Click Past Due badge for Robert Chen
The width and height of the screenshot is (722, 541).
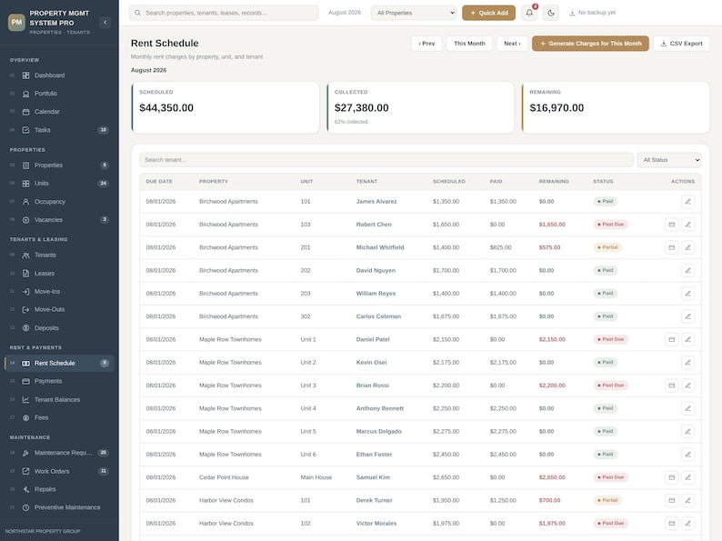[610, 225]
